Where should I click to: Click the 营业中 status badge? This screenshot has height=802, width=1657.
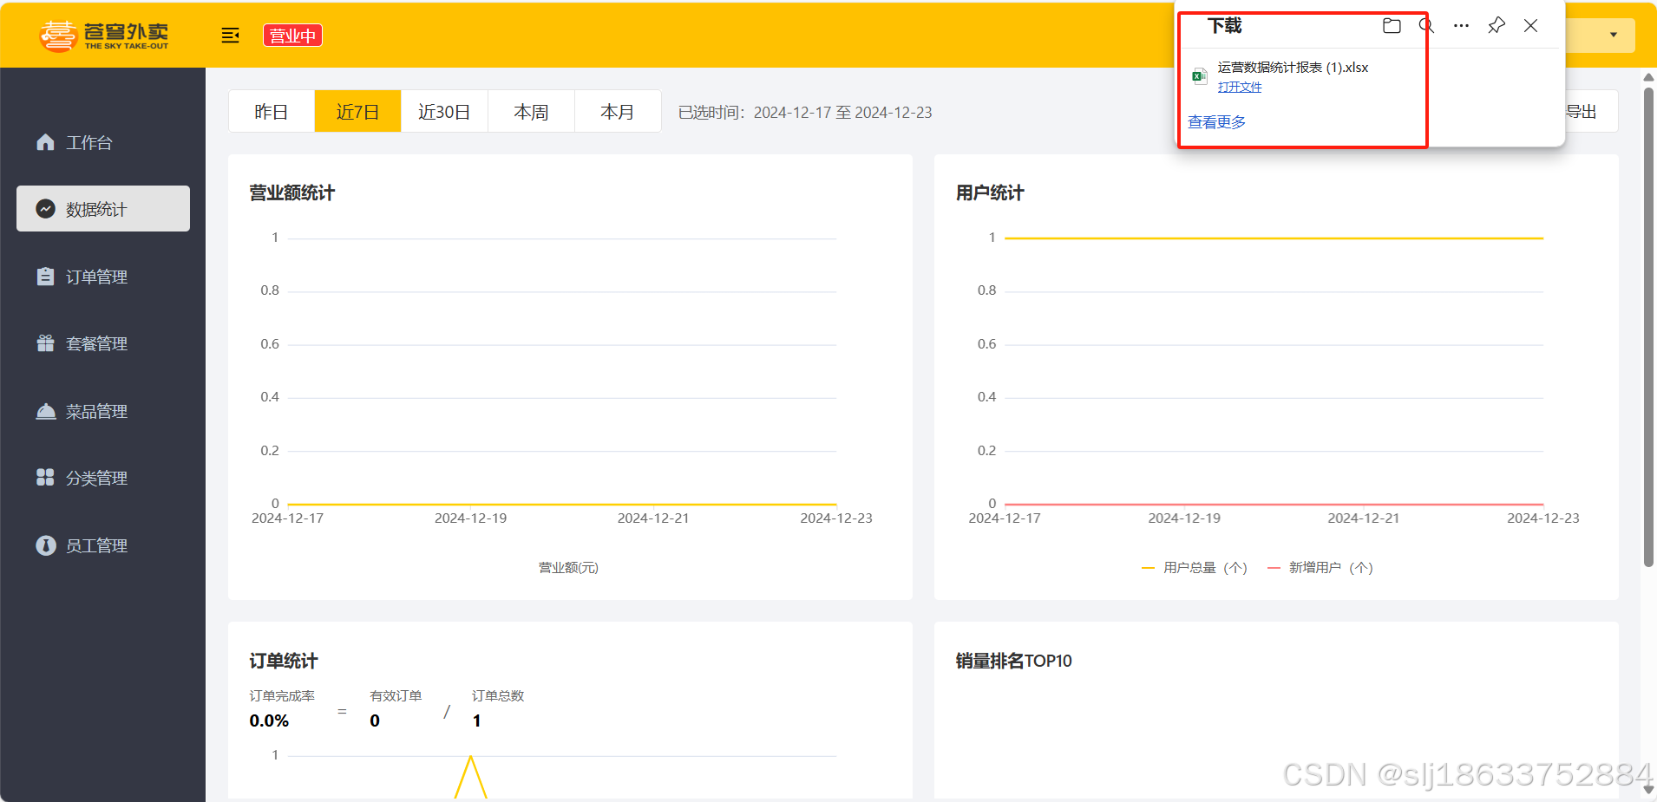coord(292,36)
